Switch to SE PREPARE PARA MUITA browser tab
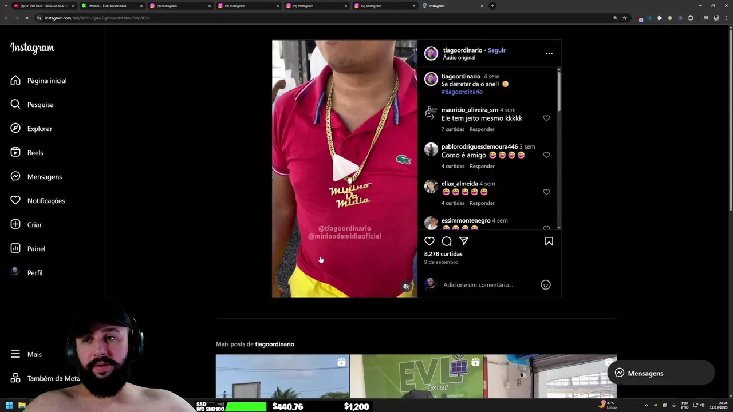Screen dimensions: 733x412 (44, 6)
